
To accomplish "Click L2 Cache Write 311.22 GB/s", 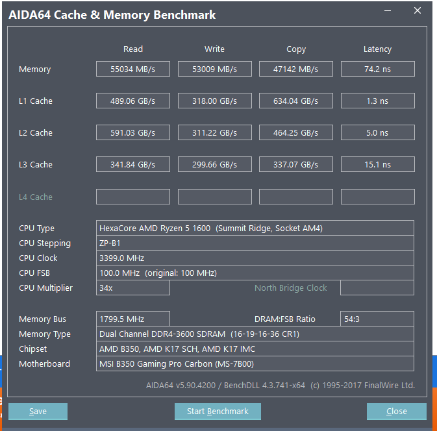I will (x=214, y=132).
